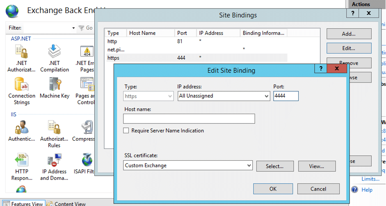386x206 pixels.
Task: Open the Authorization Rules feature icon
Action: pyautogui.click(x=55, y=127)
